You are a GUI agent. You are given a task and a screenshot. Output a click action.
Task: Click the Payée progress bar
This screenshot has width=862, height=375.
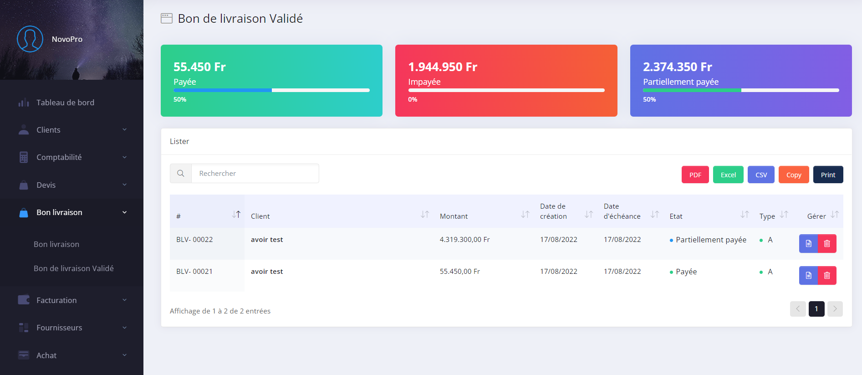271,90
